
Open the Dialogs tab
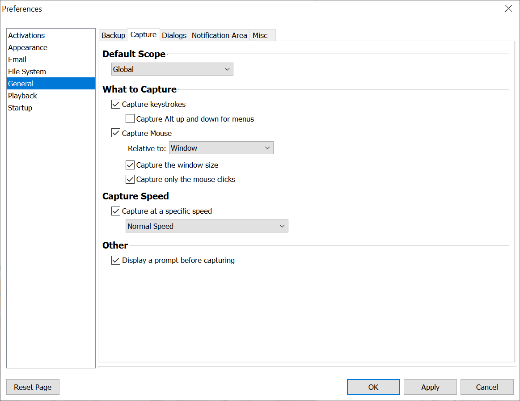coord(174,35)
